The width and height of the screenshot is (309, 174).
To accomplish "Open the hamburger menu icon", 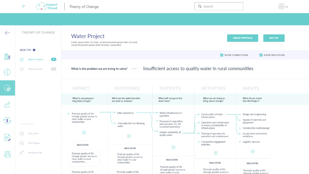I will 23,6.
